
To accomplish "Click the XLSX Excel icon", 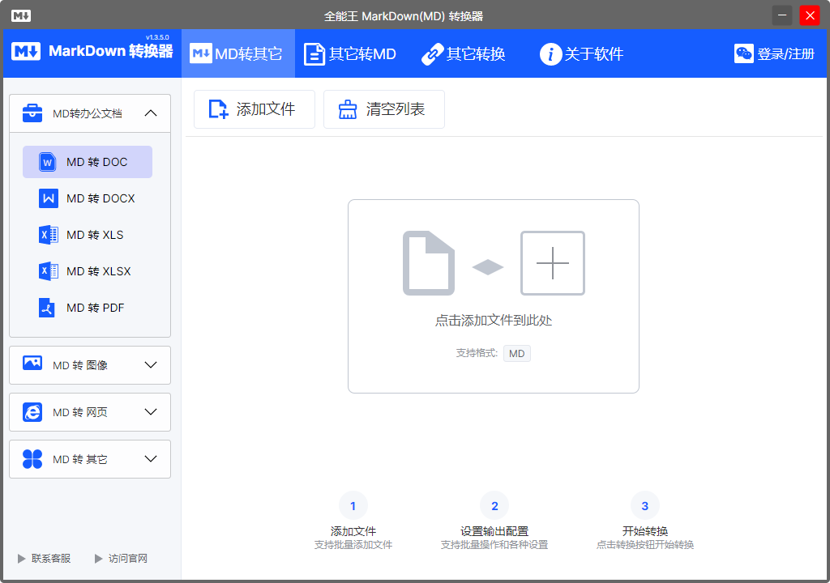I will click(x=49, y=271).
